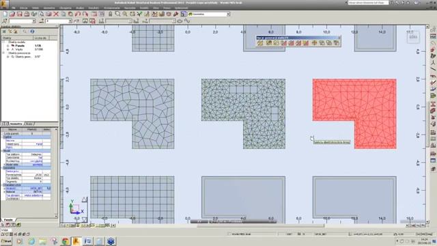Click last icon in mesh generation options toolbar
Viewport: 437px width, 246px height.
click(x=337, y=43)
